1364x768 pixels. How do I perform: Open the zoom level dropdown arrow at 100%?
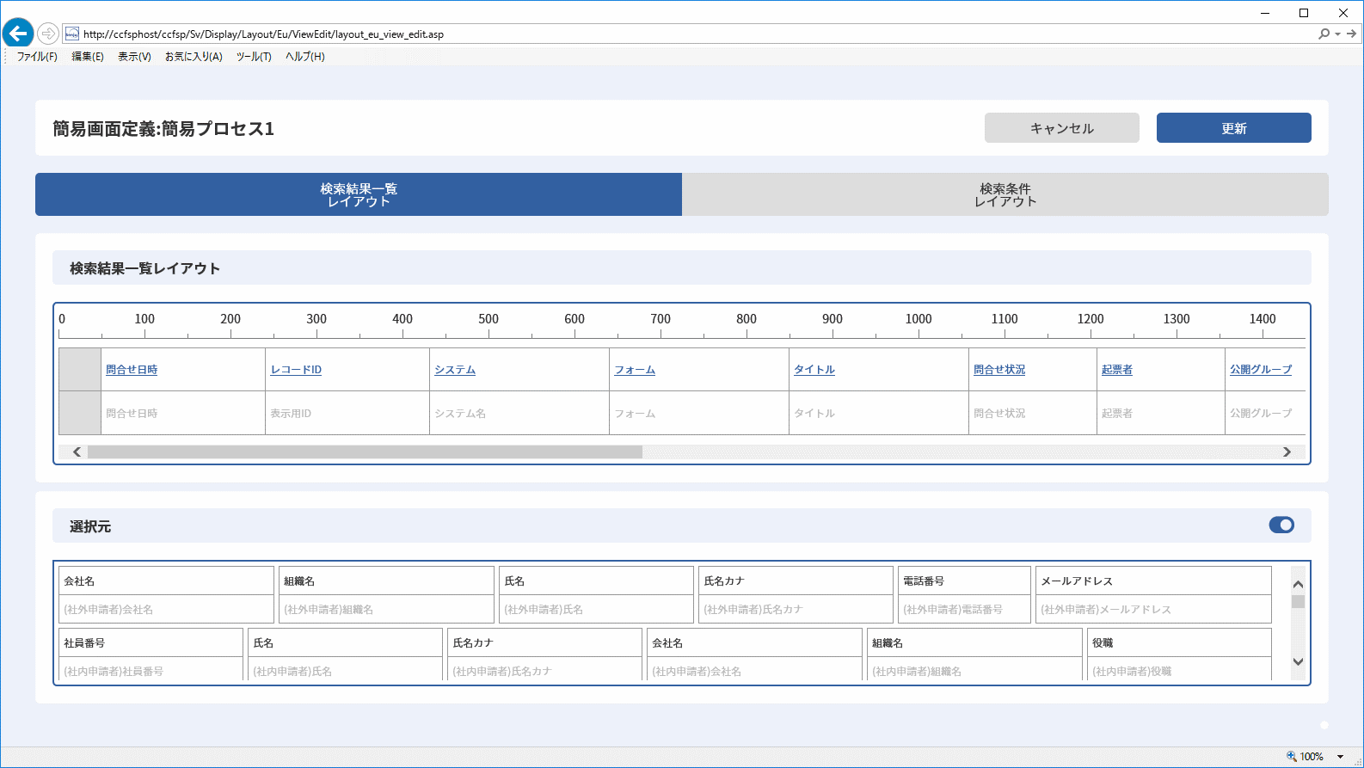click(x=1340, y=757)
